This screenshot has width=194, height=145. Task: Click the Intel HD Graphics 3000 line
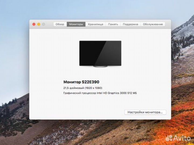point(100,93)
